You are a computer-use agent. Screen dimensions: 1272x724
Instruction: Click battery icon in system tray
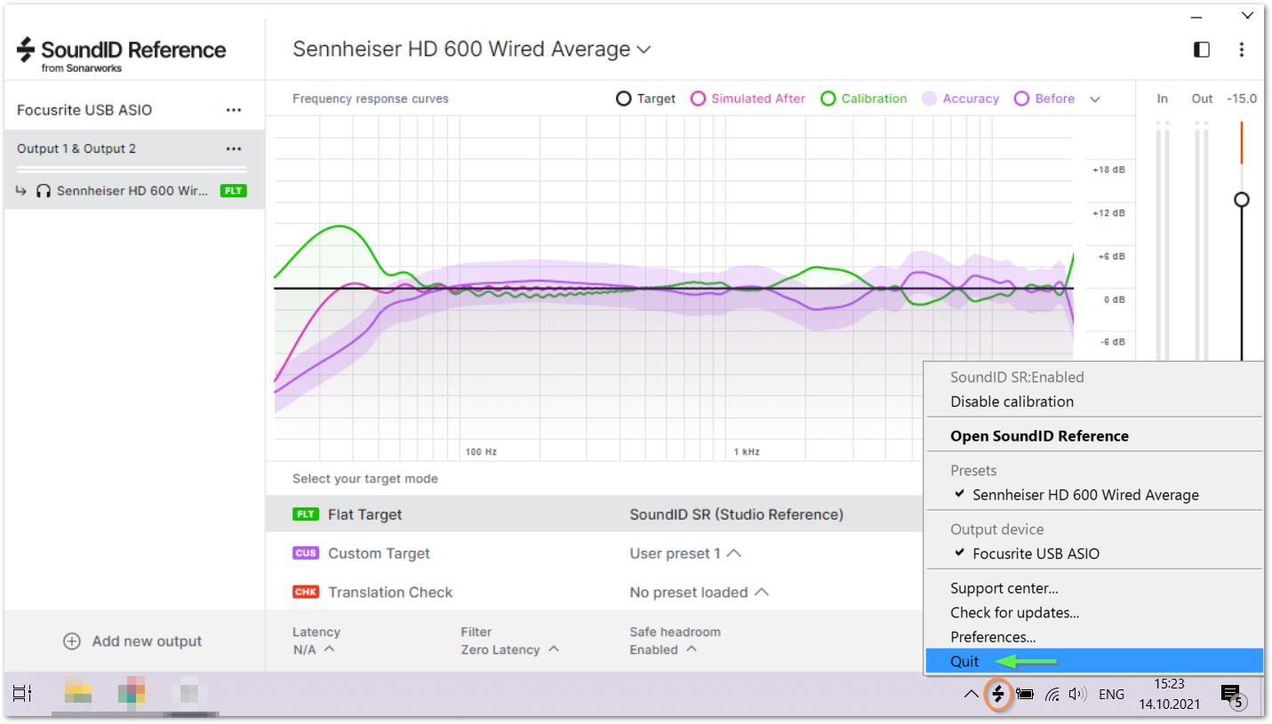coord(1025,695)
